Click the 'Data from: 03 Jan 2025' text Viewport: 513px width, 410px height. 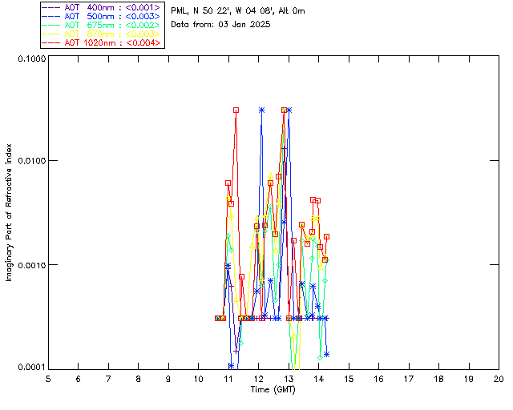221,25
